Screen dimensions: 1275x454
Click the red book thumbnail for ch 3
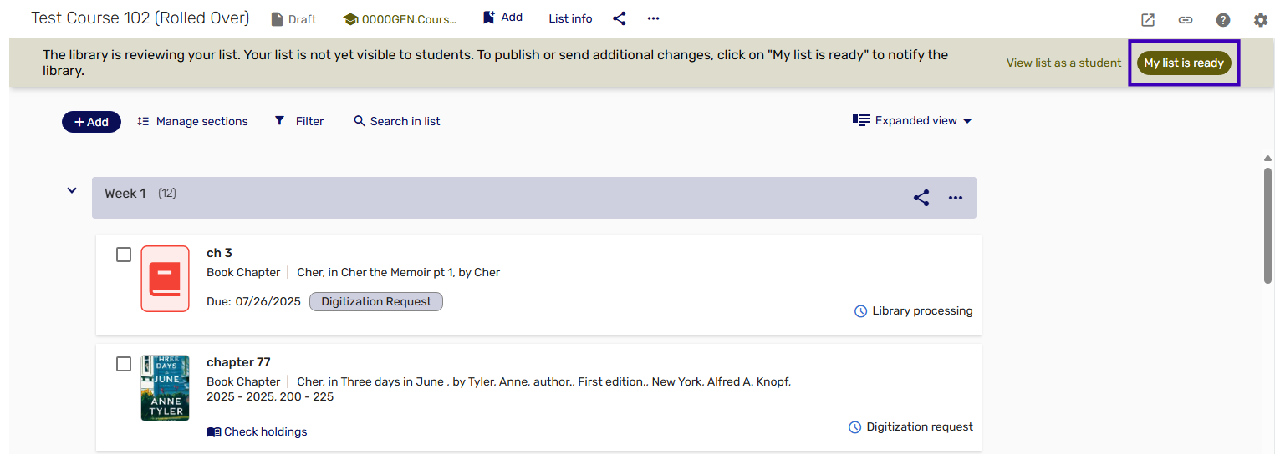click(x=166, y=279)
